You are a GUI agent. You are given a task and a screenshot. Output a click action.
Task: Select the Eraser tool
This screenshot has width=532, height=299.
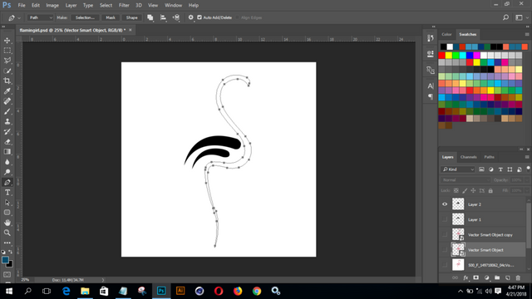[7, 142]
